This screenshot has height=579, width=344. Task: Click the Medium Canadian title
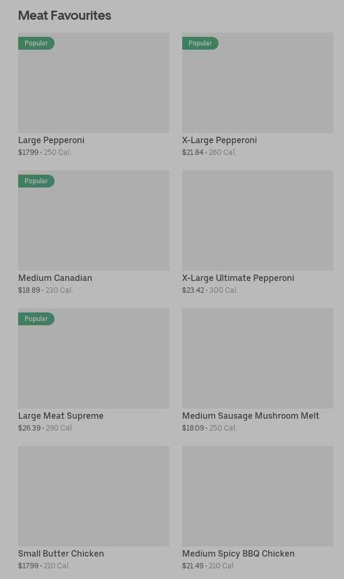coord(56,278)
